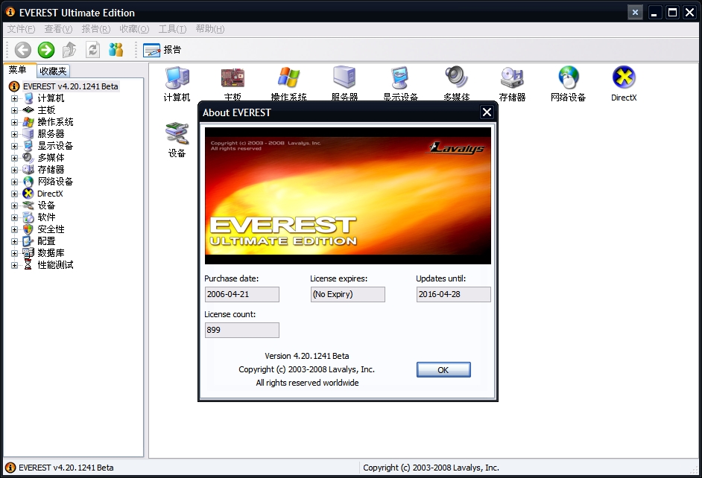Click the green Forward navigation arrow

click(x=46, y=50)
